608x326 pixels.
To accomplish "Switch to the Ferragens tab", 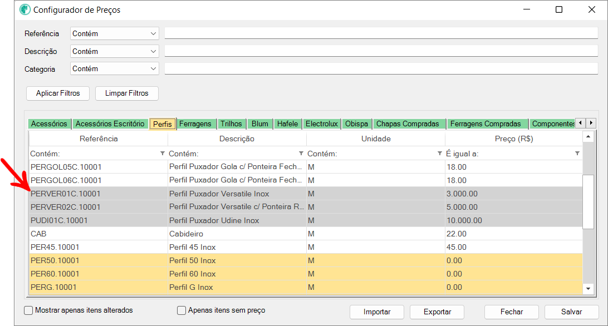I will [195, 124].
